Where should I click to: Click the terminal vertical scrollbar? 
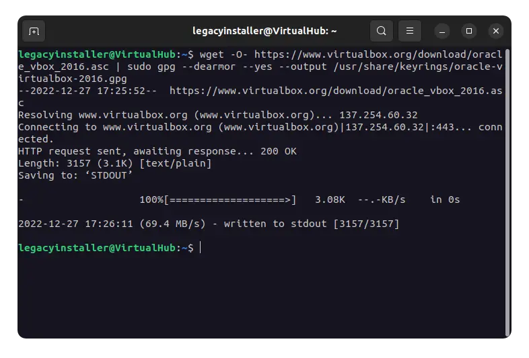pyautogui.click(x=507, y=192)
